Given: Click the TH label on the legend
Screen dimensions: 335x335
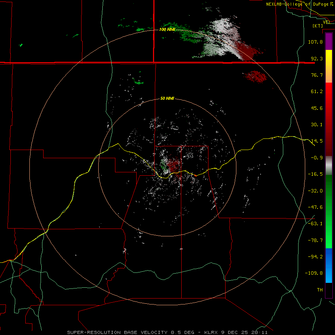Looking at the screenshot, I should (x=320, y=290).
